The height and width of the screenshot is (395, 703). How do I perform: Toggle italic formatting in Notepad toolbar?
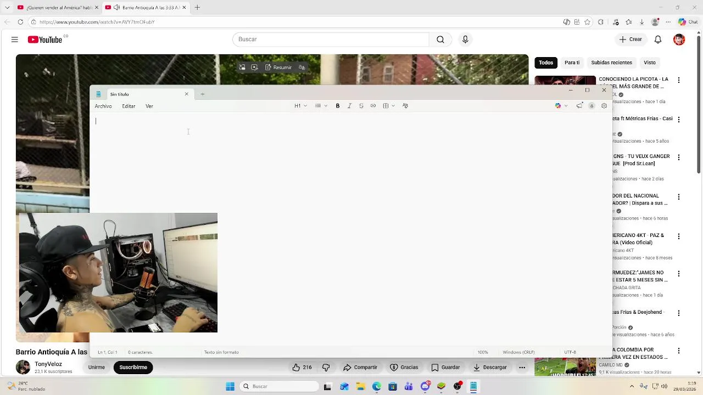click(349, 106)
